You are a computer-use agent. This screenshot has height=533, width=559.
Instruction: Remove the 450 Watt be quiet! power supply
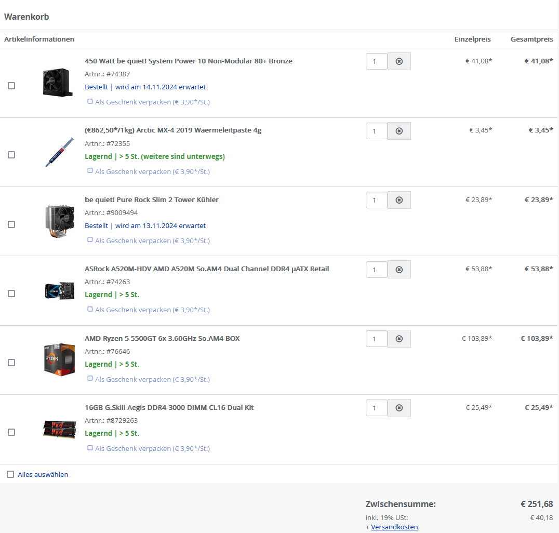pyautogui.click(x=399, y=61)
